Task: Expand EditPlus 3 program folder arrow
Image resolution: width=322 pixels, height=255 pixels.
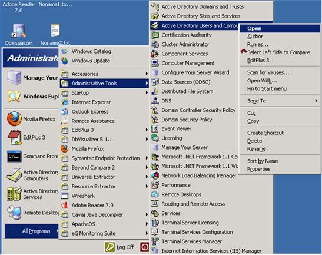Action: click(x=147, y=130)
